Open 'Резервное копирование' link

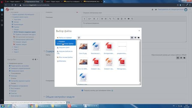(19, 86)
